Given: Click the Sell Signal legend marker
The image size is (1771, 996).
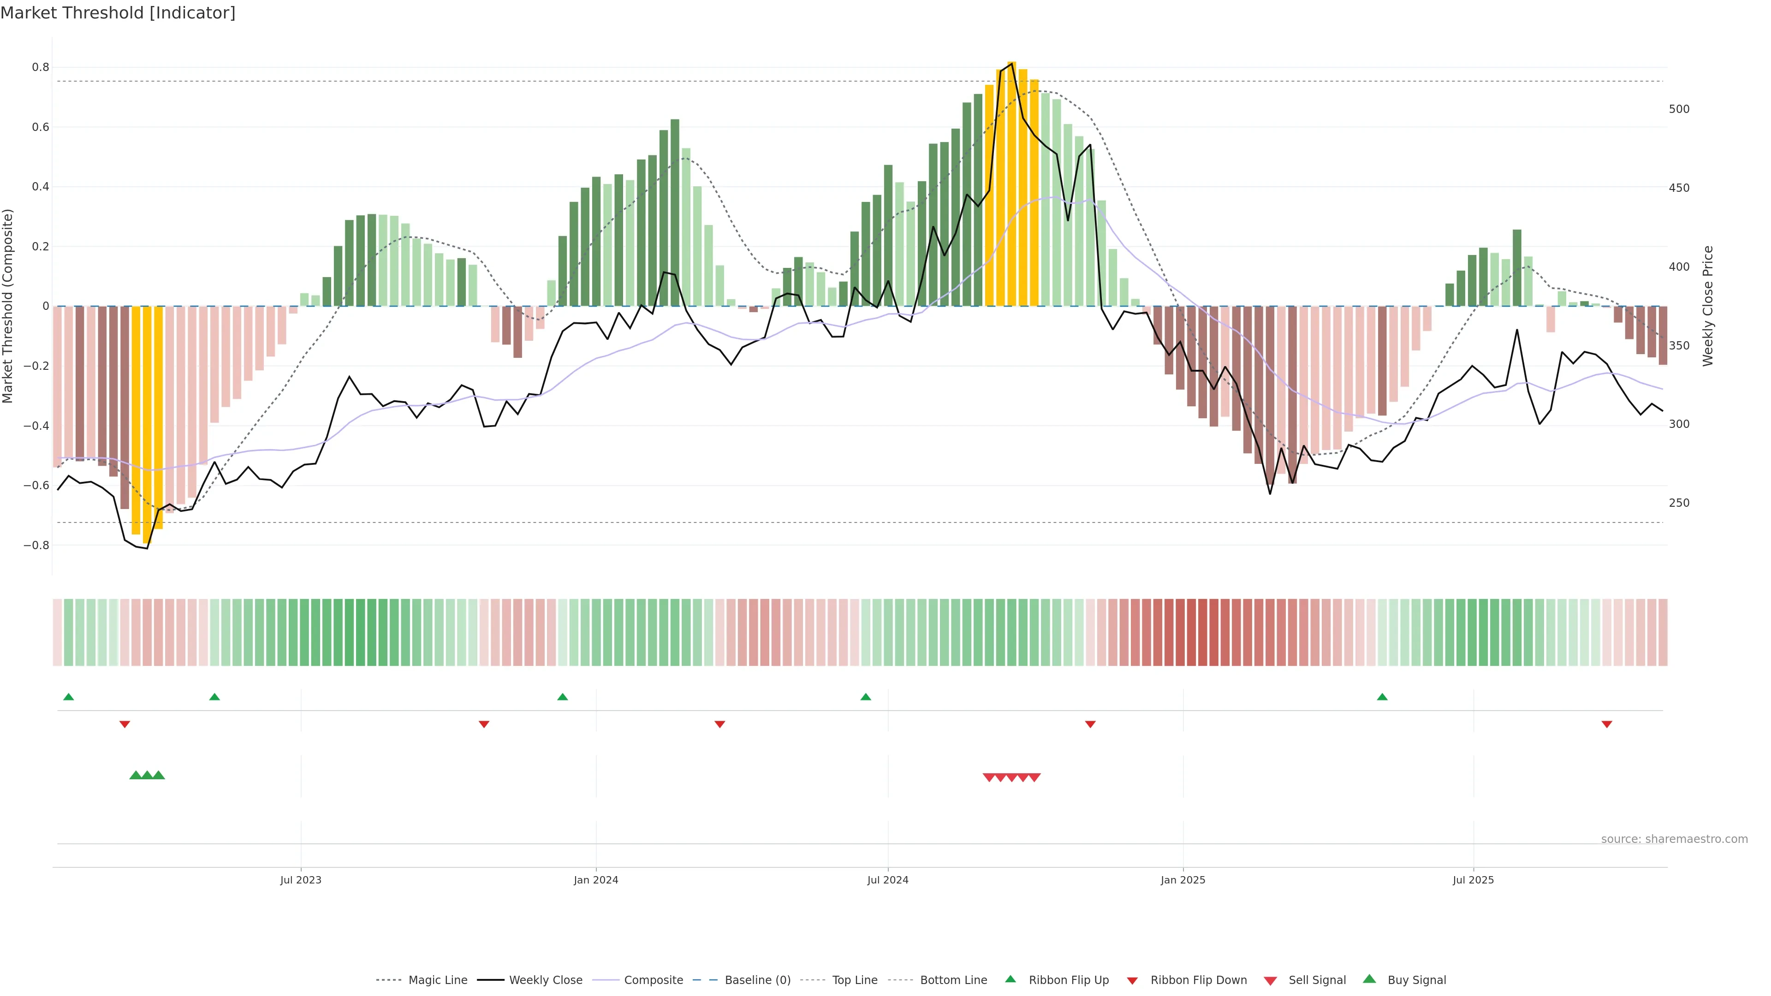Looking at the screenshot, I should coord(1270,981).
